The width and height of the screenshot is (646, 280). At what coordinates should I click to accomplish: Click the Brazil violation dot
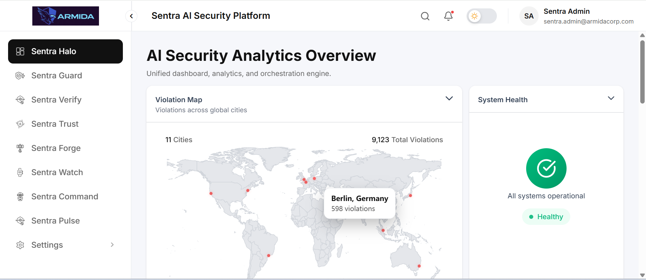[269, 256]
